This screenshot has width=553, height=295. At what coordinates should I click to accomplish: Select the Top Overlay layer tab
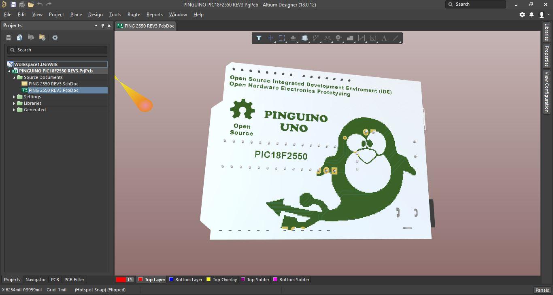pyautogui.click(x=222, y=280)
